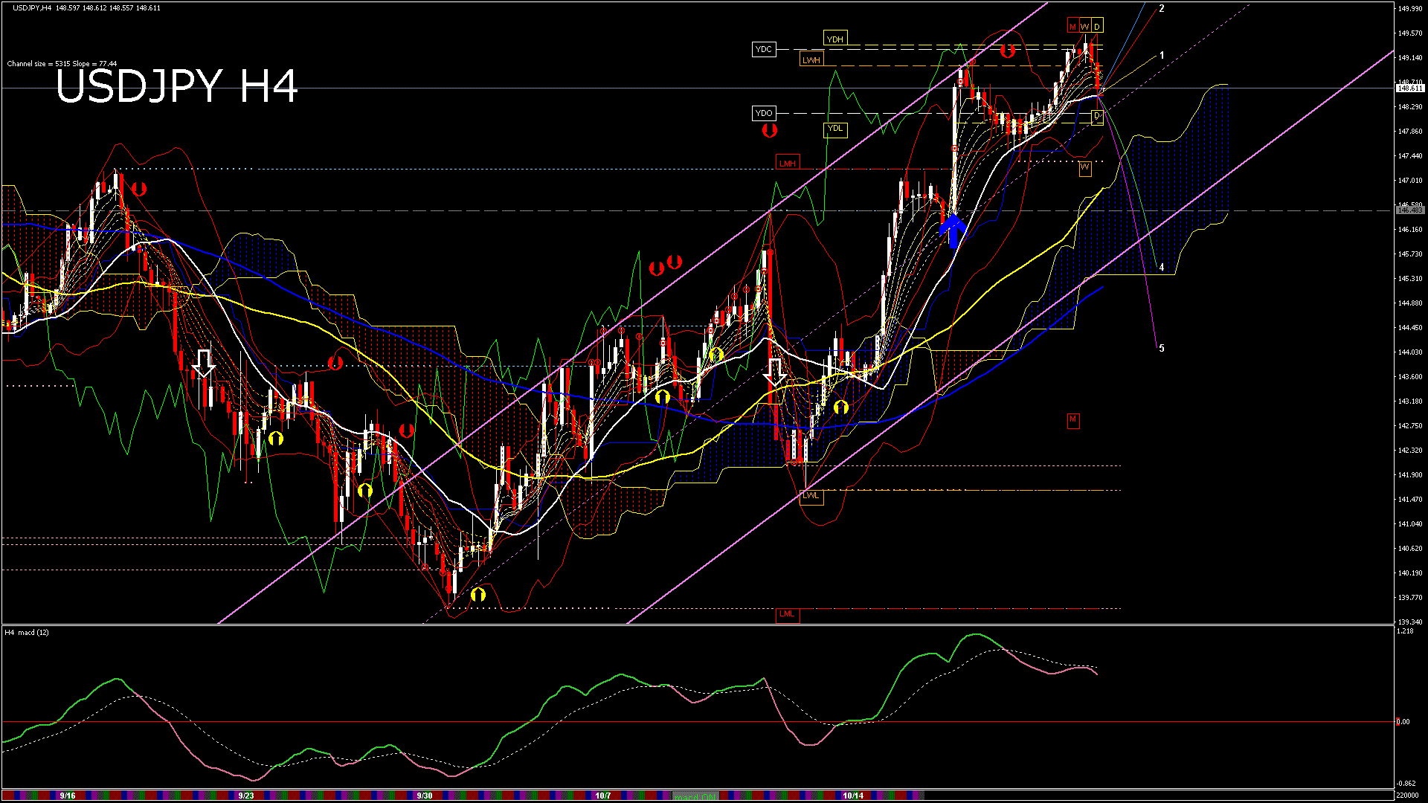The image size is (1428, 803).
Task: Click the red circle marker near YDH line
Action: click(x=1008, y=51)
